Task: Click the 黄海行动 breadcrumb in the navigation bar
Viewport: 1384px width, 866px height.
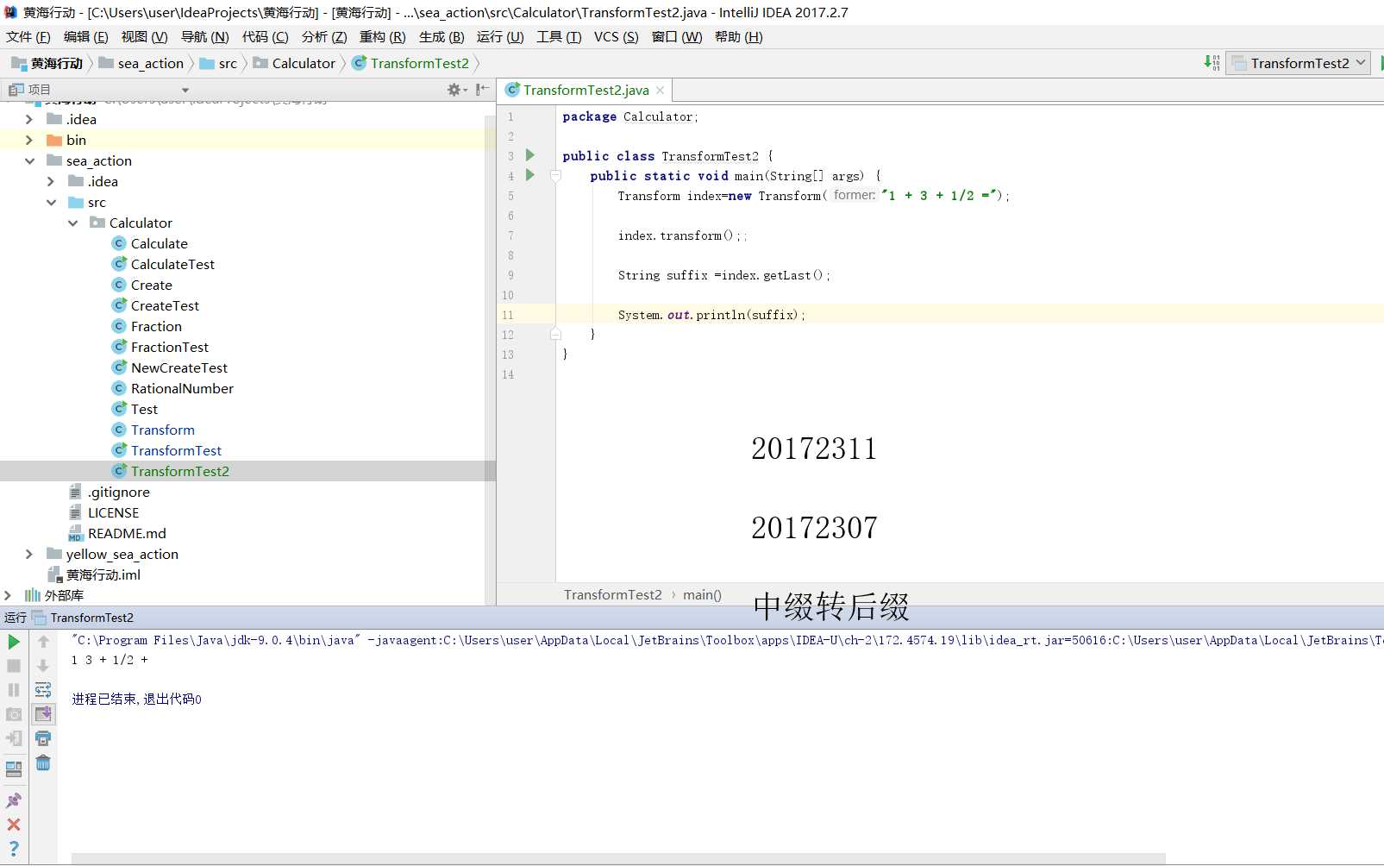Action: (x=47, y=63)
